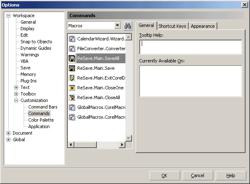Click the second GlobalMacros.CorelMacro icon
This screenshot has height=184, width=250.
point(72,117)
